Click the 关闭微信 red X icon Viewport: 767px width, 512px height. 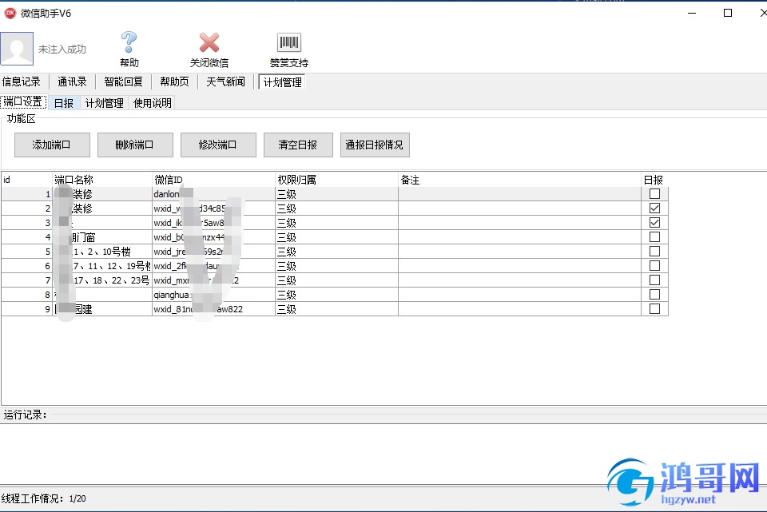[x=209, y=49]
